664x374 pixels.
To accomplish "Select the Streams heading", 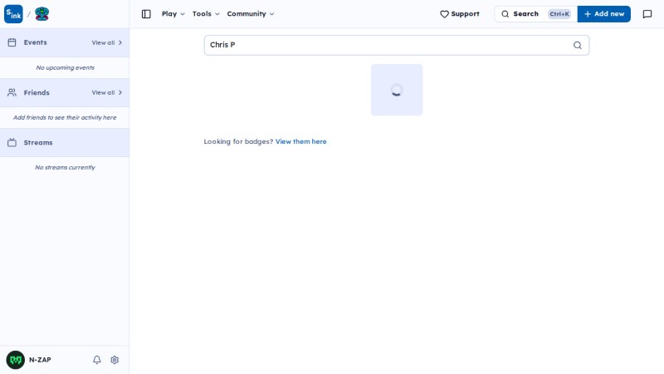I will pyautogui.click(x=38, y=142).
